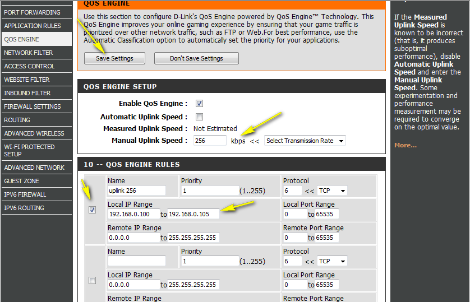Expand second rule's TCP protocol dropdown

(332, 261)
